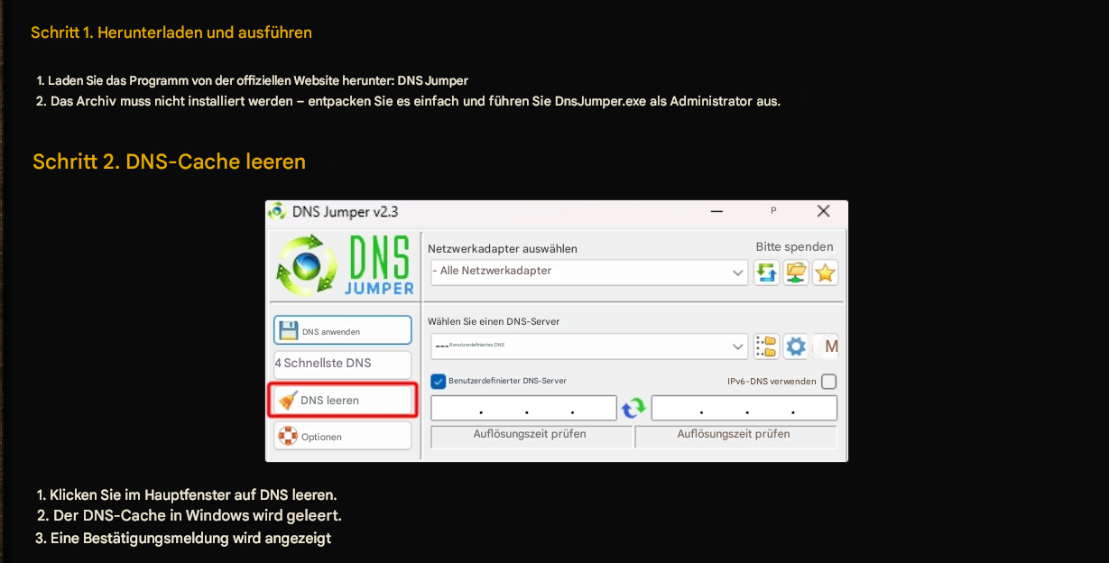Viewport: 1109px width, 563px height.
Task: Open the DNS server list folder-tree icon
Action: tap(766, 346)
